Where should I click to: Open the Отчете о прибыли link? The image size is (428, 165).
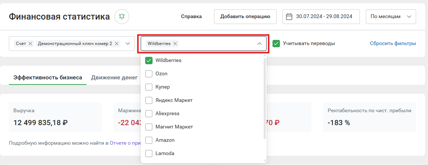click(x=125, y=143)
